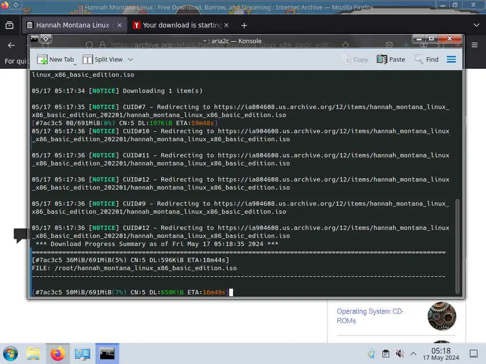The image size is (486, 364).
Task: Click the Downloading 1 item(s) notice
Action: point(117,91)
